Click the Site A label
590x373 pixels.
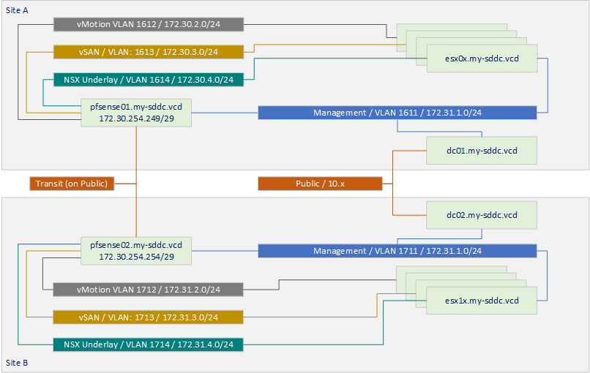(x=17, y=10)
